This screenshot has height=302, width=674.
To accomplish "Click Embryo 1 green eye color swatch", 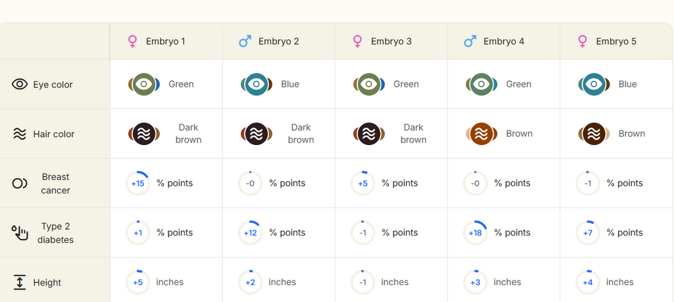I will [x=144, y=84].
